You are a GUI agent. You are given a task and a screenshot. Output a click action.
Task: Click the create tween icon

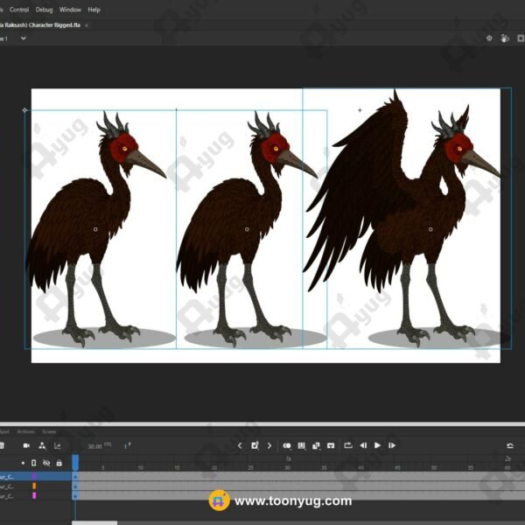(x=316, y=445)
